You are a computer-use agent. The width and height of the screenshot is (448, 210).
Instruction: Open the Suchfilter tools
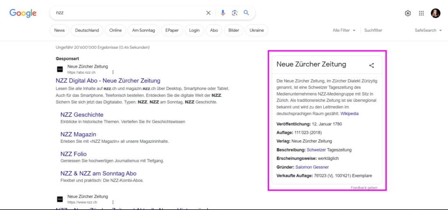[x=373, y=30]
